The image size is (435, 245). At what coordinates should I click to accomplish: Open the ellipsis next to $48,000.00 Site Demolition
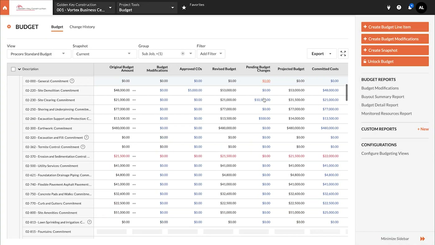tap(134, 90)
